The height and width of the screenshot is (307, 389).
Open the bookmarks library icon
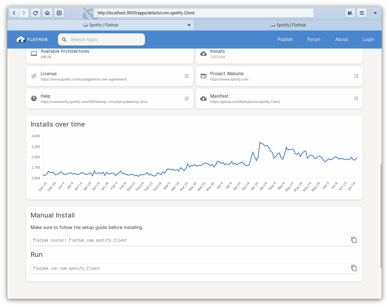pyautogui.click(x=350, y=13)
